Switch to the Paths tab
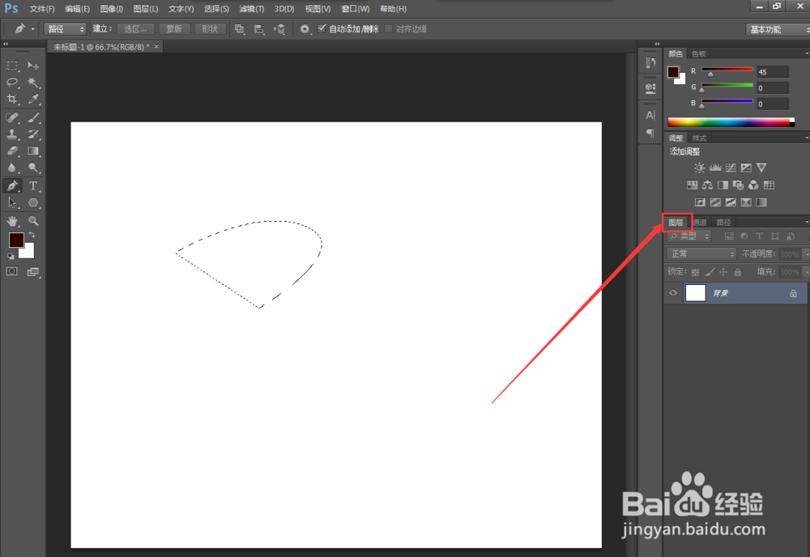Screen dimensions: 810x557 click(723, 222)
